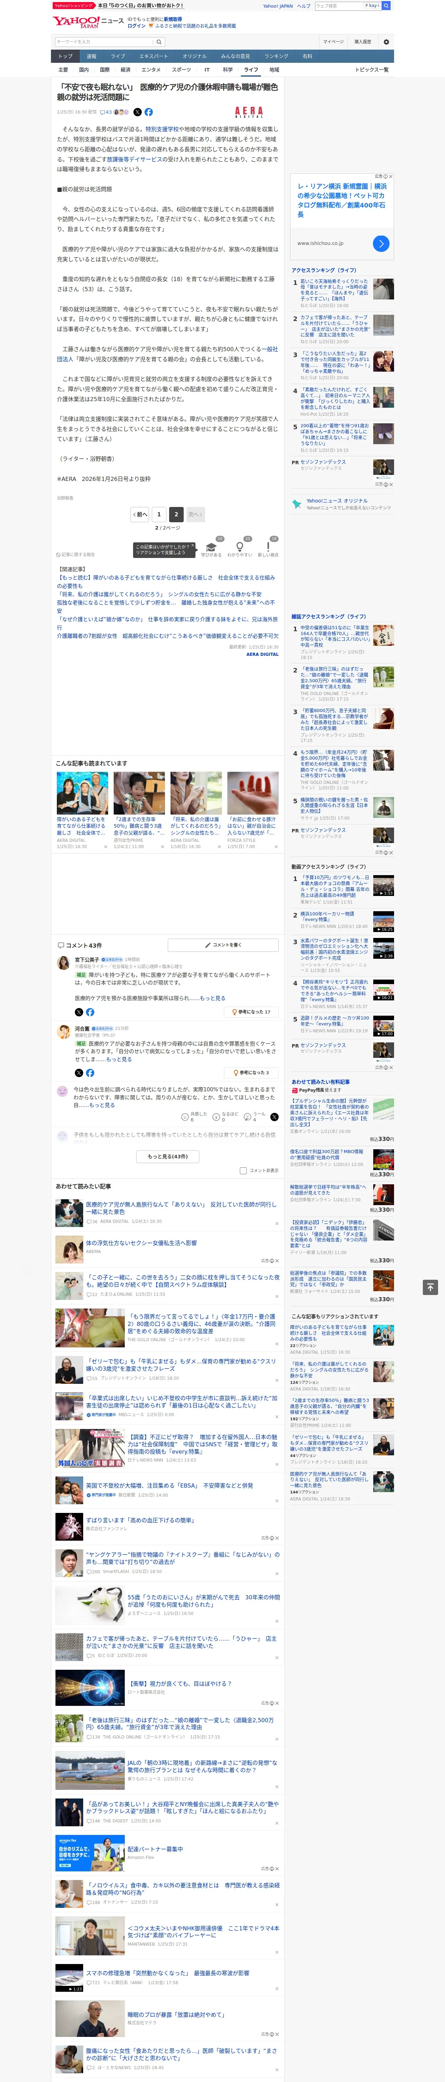The height and width of the screenshot is (2082, 445).
Task: Share 河合薫's comment on Facebook
Action: pyautogui.click(x=90, y=1073)
